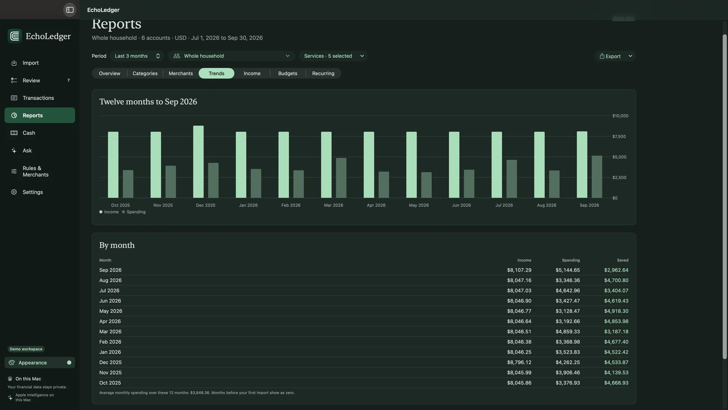Click the page vertical scrollbar

point(724,197)
